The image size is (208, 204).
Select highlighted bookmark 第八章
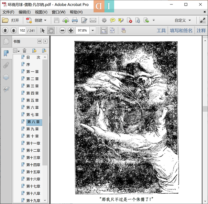(x=34, y=122)
